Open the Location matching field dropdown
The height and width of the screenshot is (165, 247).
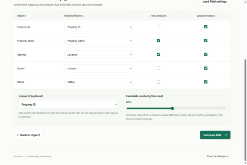tap(98, 55)
